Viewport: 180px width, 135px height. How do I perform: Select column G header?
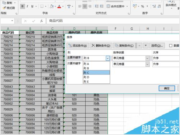(x=131, y=28)
